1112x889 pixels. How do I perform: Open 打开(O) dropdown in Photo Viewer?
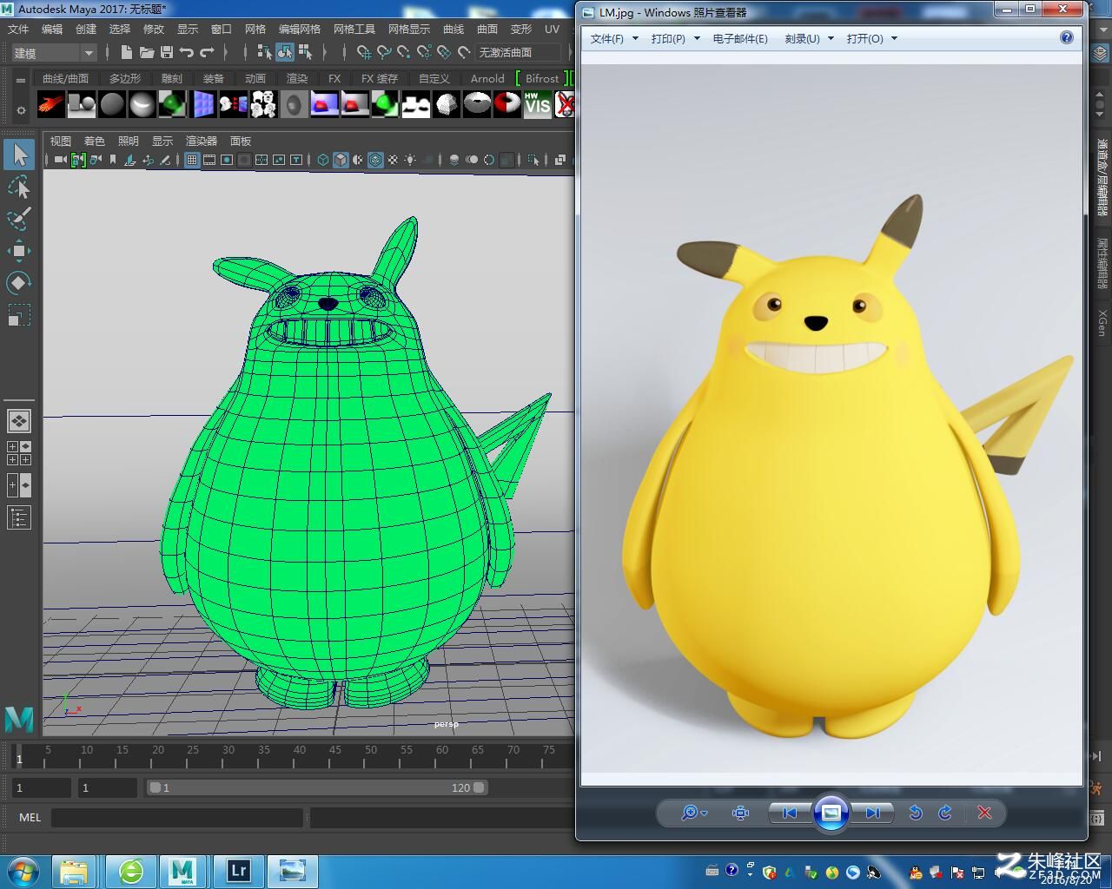[871, 38]
